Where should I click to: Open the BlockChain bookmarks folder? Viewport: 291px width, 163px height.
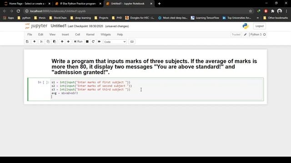pos(58,18)
